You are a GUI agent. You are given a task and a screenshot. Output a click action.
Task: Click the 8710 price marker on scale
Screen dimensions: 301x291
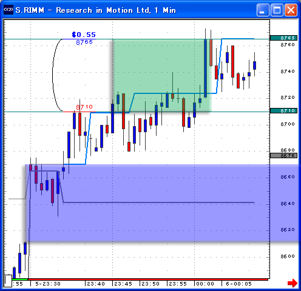pyautogui.click(x=283, y=111)
